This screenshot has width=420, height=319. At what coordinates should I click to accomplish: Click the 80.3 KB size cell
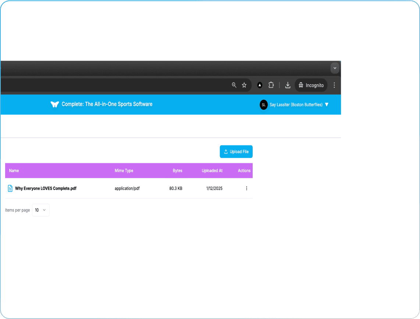(176, 188)
